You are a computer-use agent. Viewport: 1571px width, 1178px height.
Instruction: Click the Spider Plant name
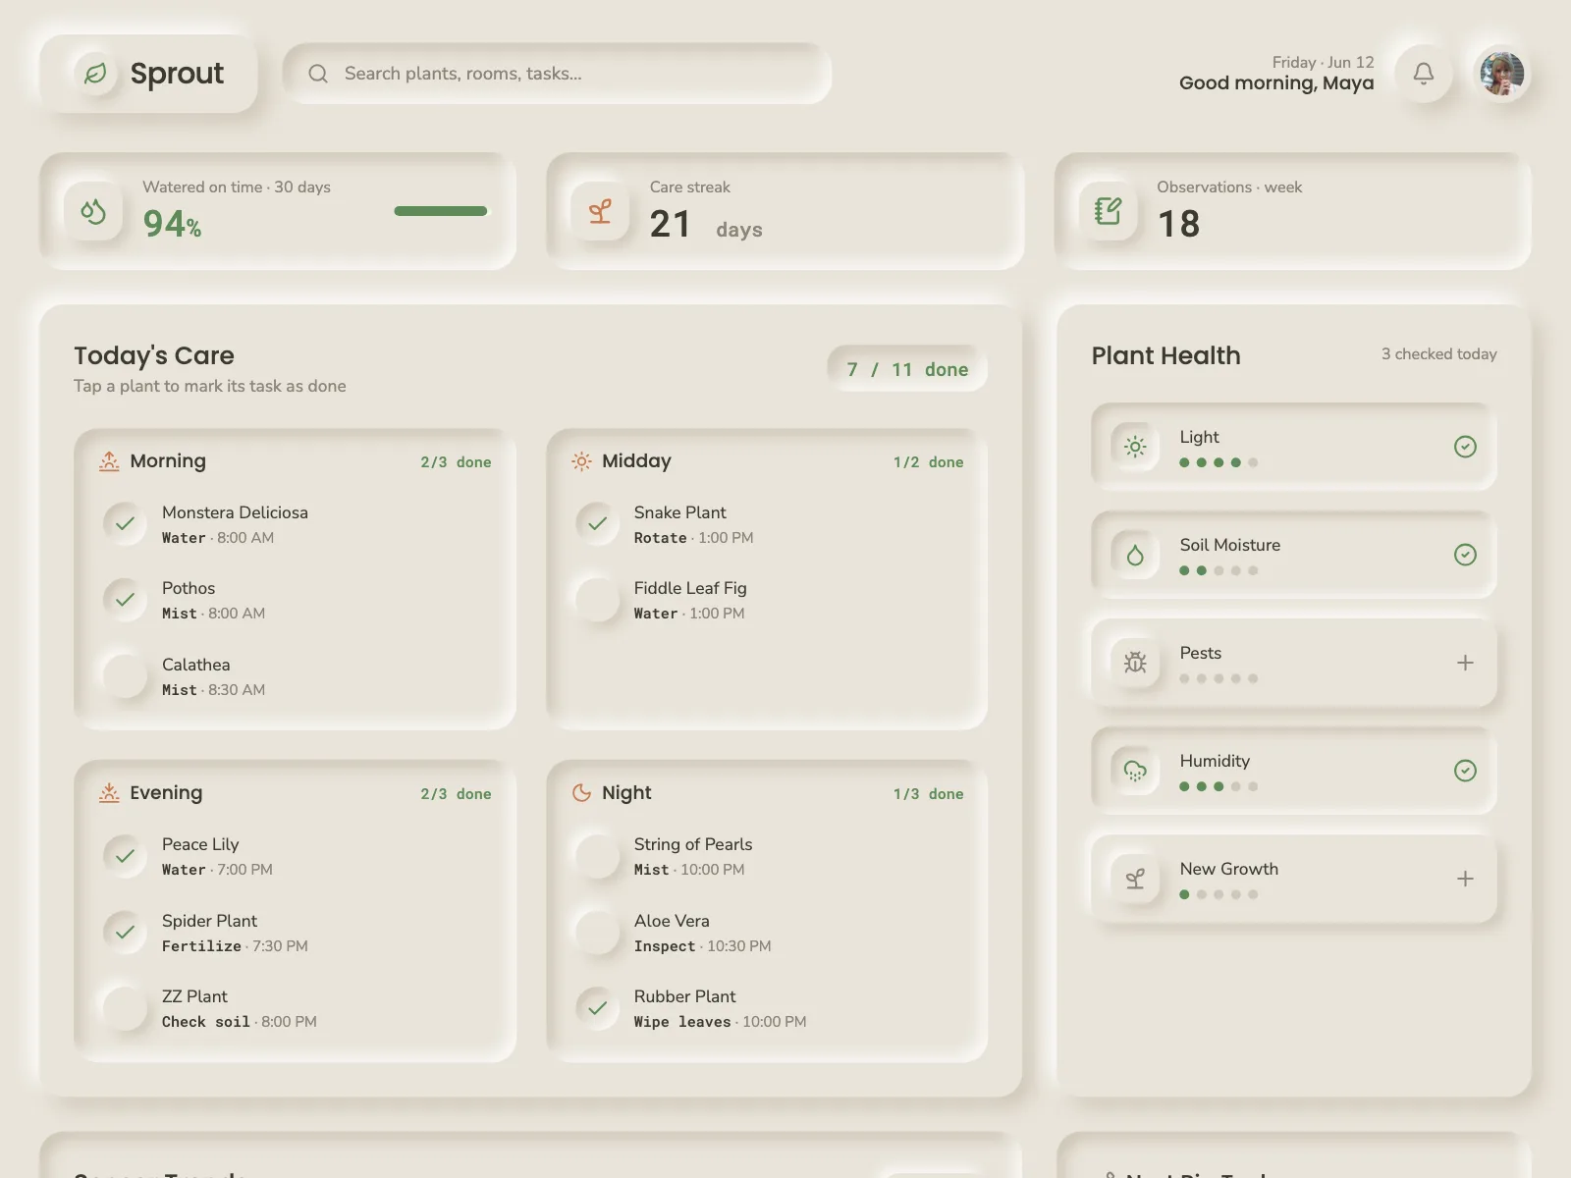coord(209,921)
